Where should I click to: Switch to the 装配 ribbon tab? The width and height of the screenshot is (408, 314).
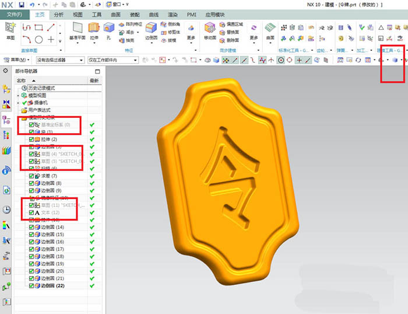click(135, 15)
